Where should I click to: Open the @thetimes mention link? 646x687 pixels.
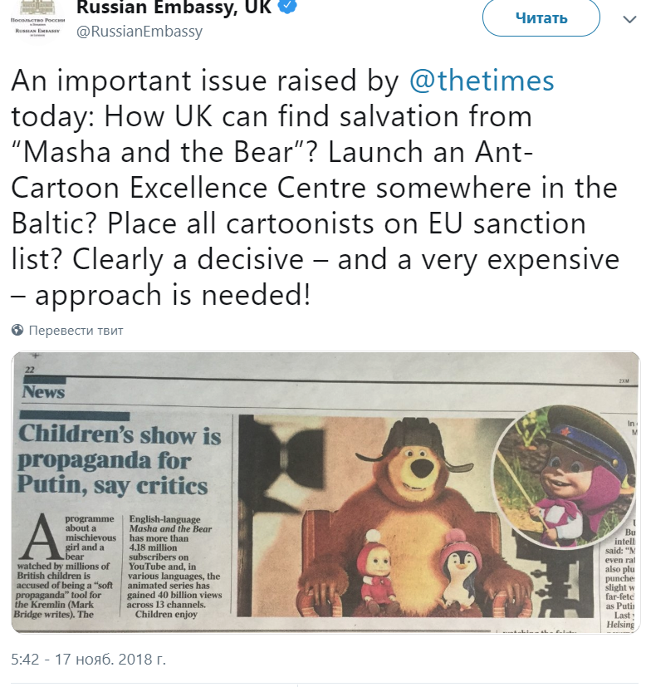point(482,81)
